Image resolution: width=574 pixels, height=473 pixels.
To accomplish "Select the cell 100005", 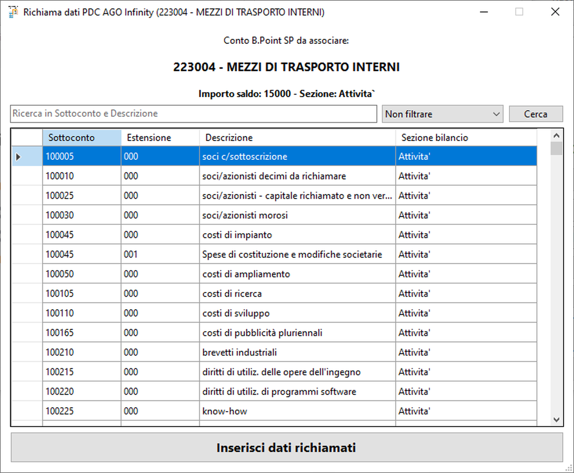I will 82,156.
